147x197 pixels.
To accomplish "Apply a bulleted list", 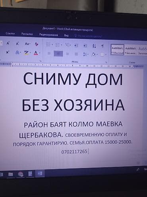I will [48, 44].
